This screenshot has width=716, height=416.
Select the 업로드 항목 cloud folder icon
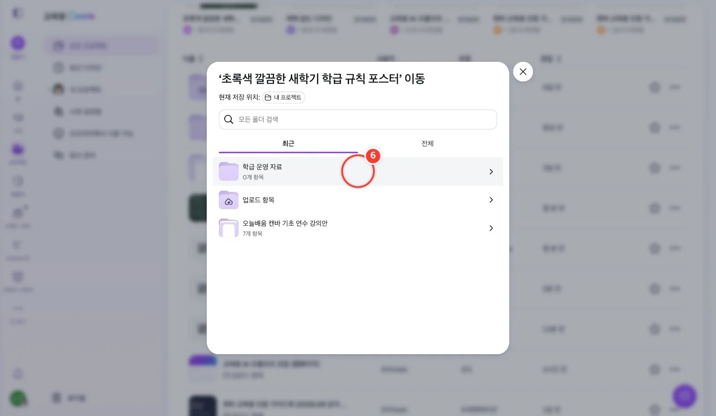229,200
